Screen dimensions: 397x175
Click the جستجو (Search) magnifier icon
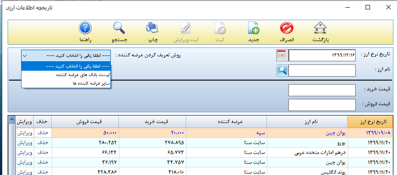[x=119, y=28]
